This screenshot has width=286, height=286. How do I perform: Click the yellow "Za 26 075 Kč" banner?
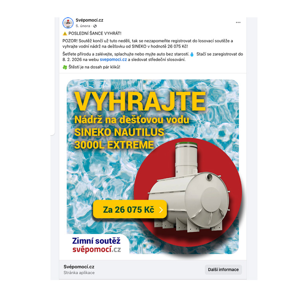[130, 209]
